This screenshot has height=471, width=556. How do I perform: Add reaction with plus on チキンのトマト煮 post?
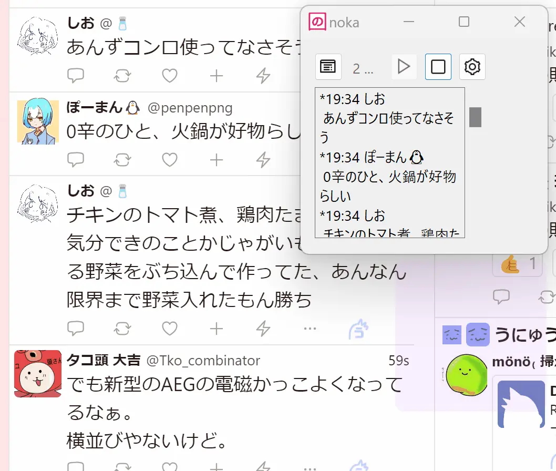click(x=217, y=329)
